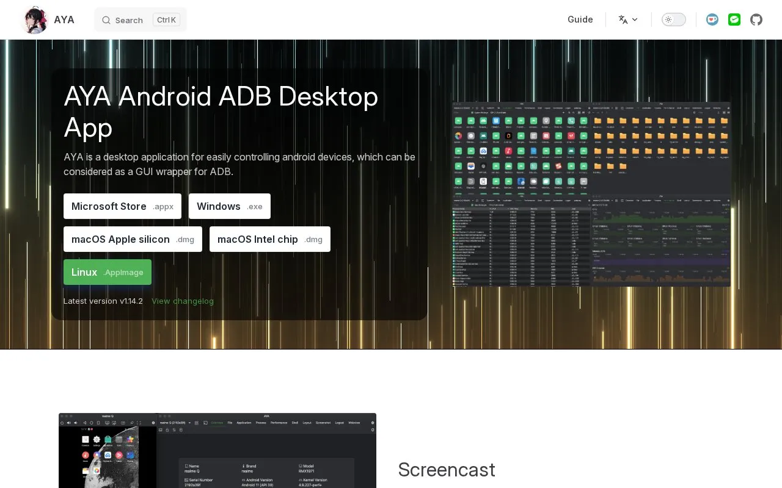Click the "Screencast" heading

pyautogui.click(x=447, y=470)
